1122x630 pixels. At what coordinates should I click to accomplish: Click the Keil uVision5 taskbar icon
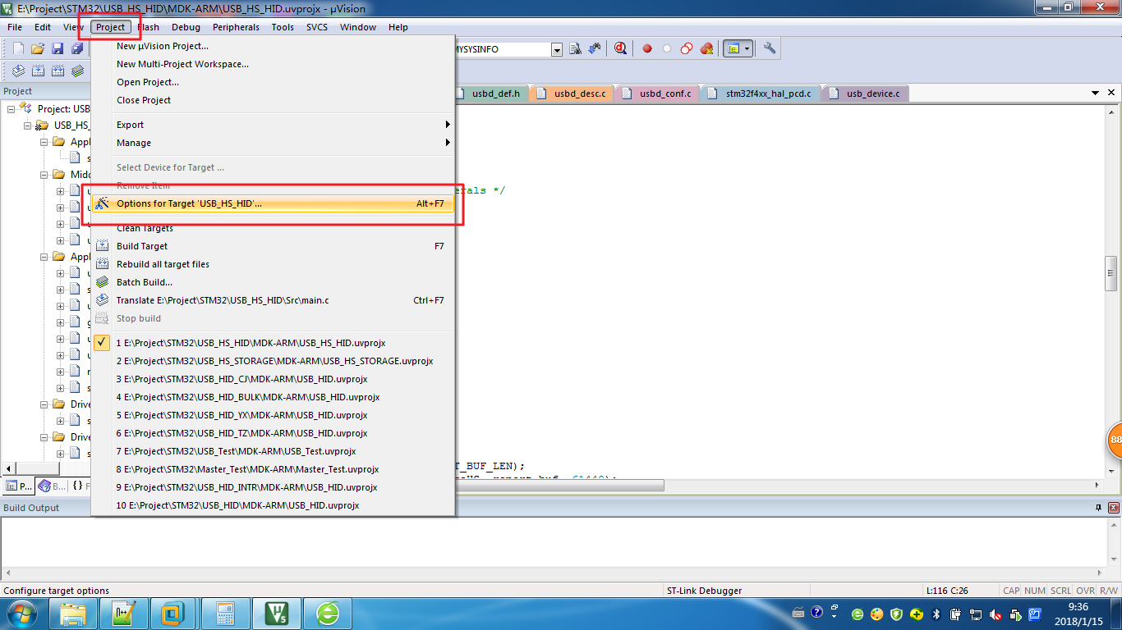[x=277, y=614]
